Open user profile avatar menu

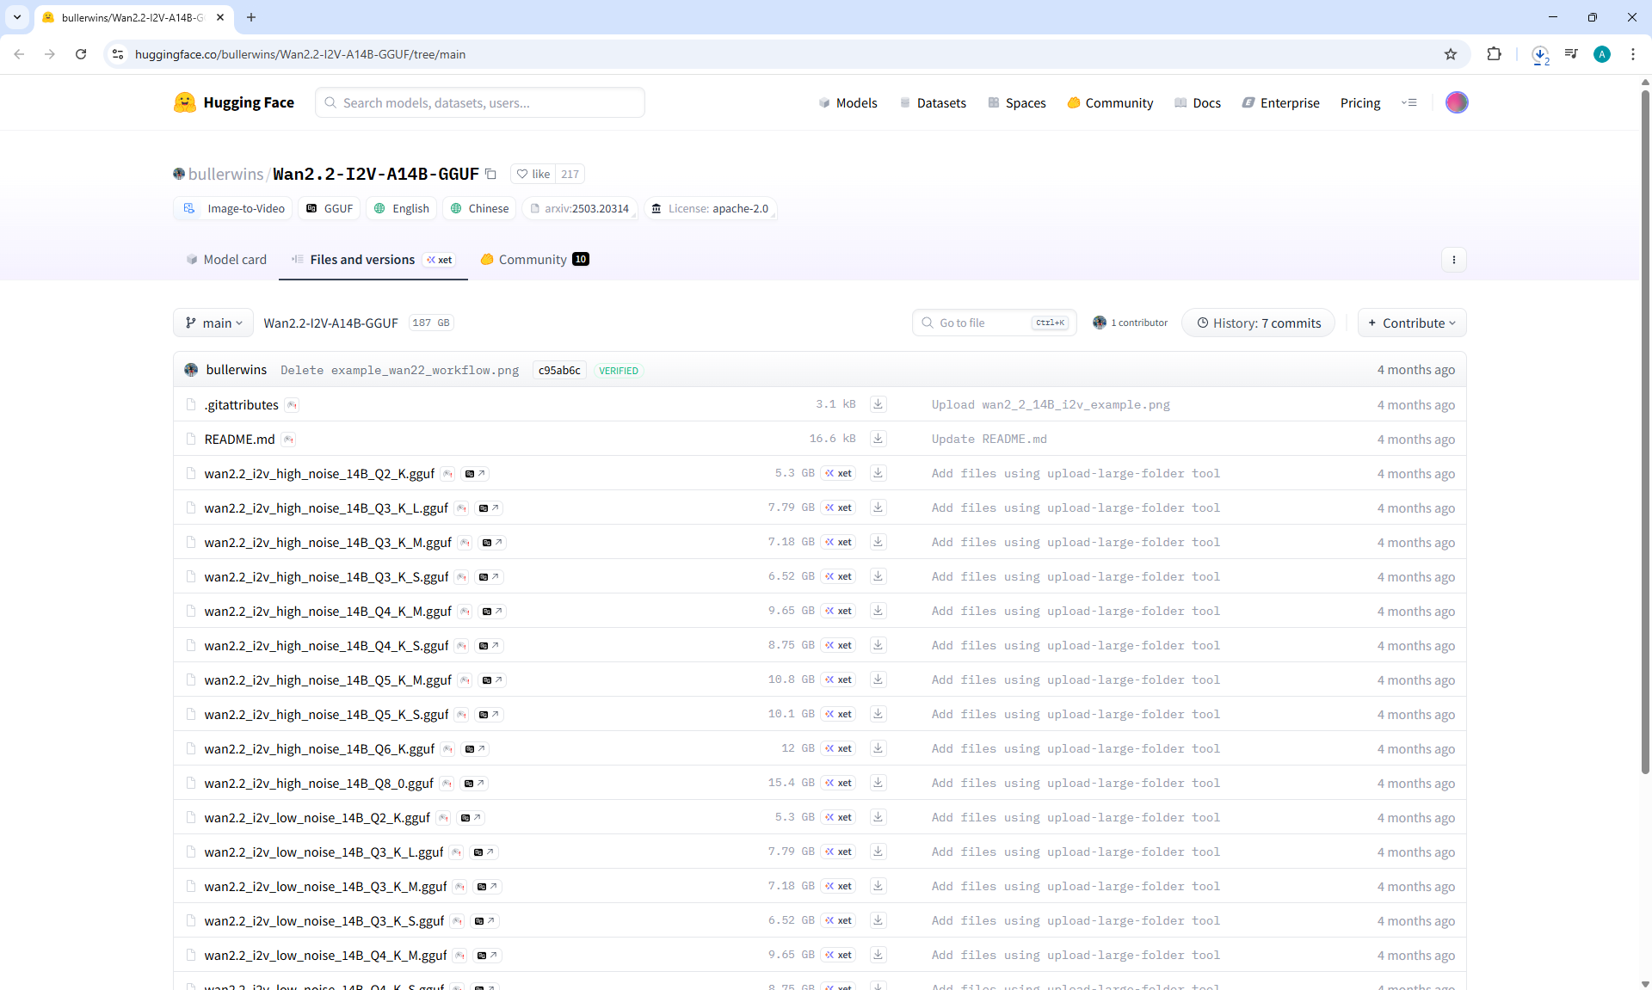[1456, 102]
